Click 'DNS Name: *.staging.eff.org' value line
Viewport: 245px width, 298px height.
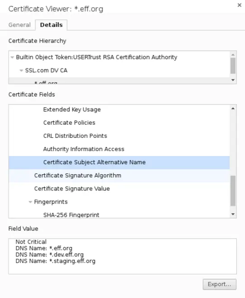click(56, 261)
